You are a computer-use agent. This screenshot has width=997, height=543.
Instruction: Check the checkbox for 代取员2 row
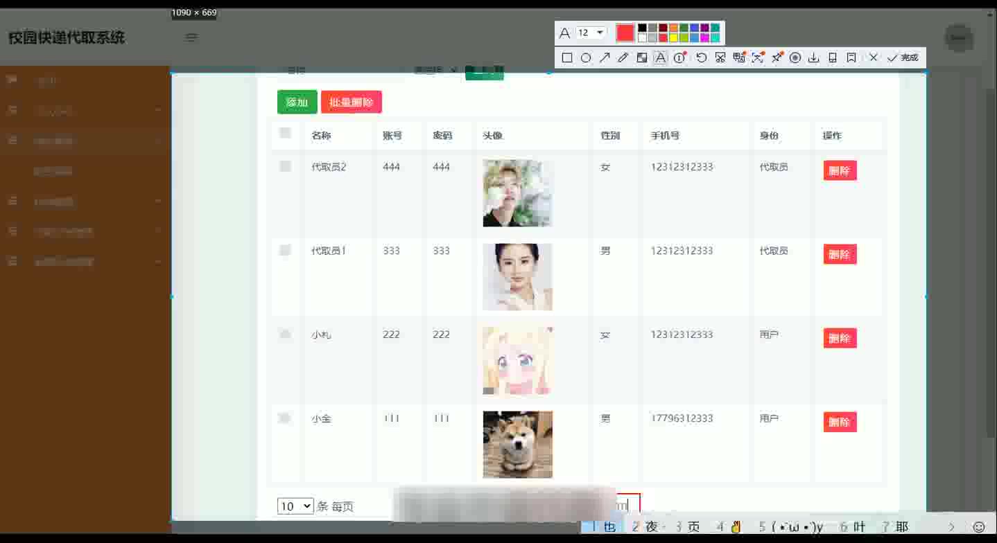(285, 166)
